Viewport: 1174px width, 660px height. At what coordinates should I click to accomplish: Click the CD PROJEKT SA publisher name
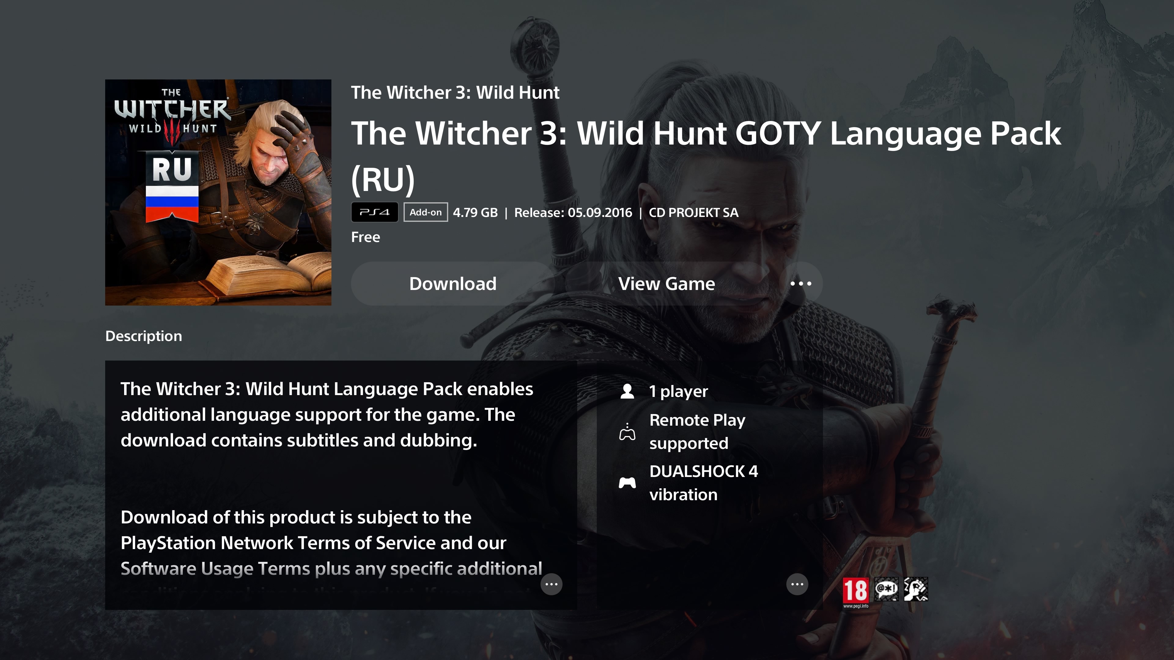point(693,213)
